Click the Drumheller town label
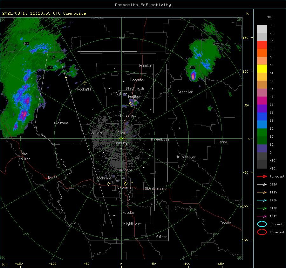Screen dimensions: 286x268 coord(186,157)
